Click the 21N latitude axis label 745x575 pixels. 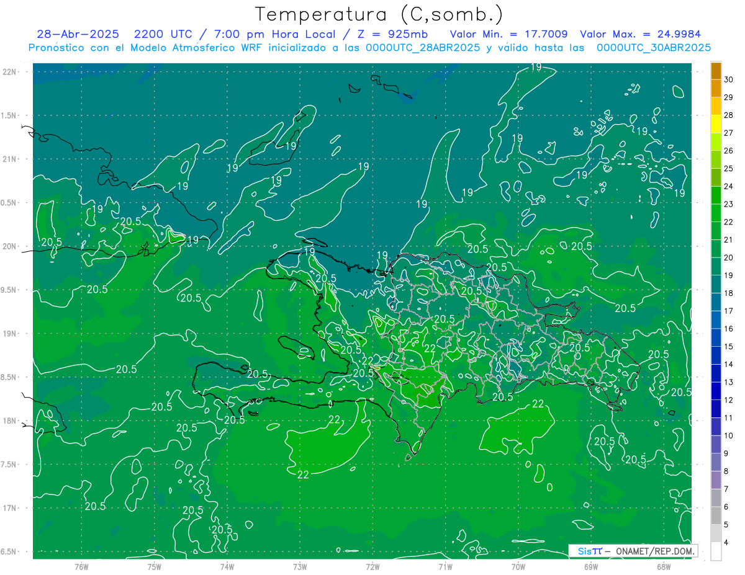(x=9, y=159)
